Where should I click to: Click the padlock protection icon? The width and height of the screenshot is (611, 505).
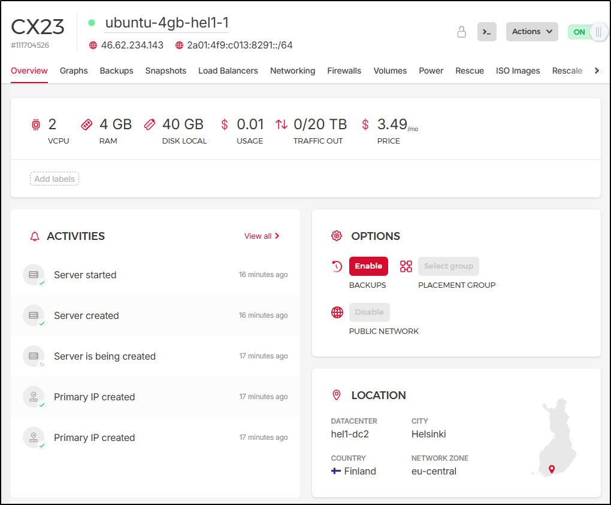[461, 32]
